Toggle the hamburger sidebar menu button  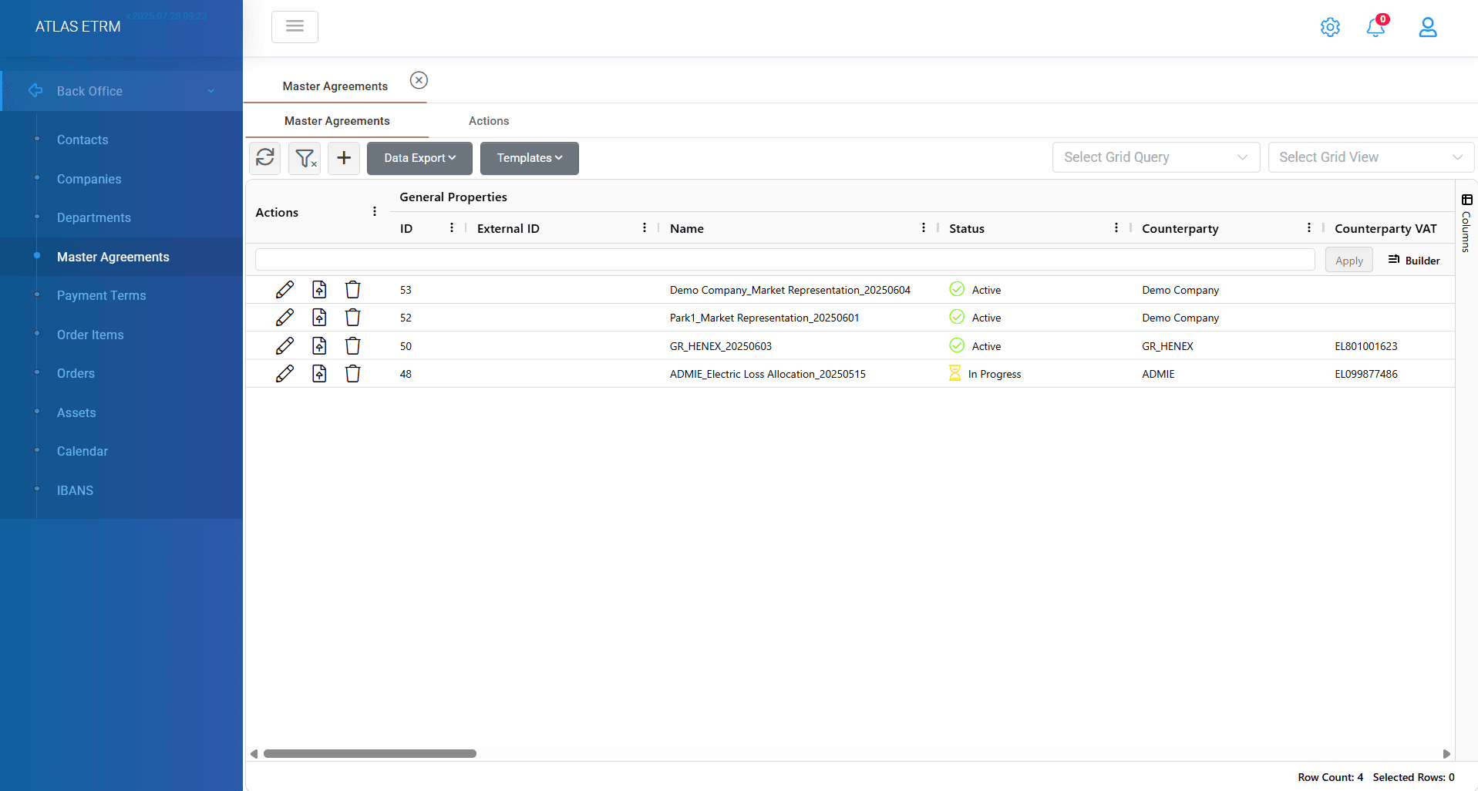click(x=295, y=26)
